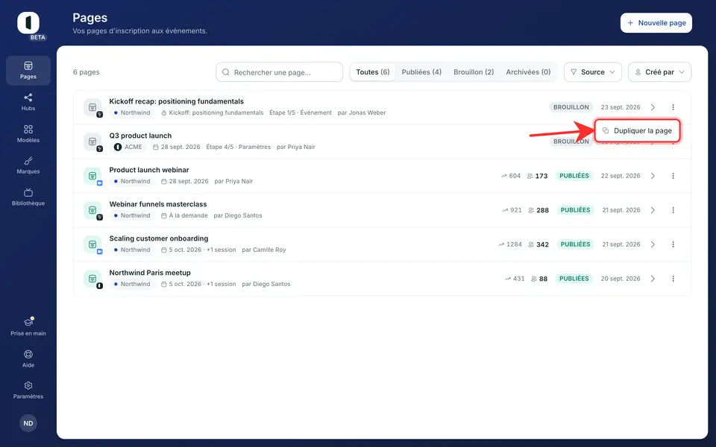Click page icon of Product launch webinar
The image size is (716, 447).
92,176
